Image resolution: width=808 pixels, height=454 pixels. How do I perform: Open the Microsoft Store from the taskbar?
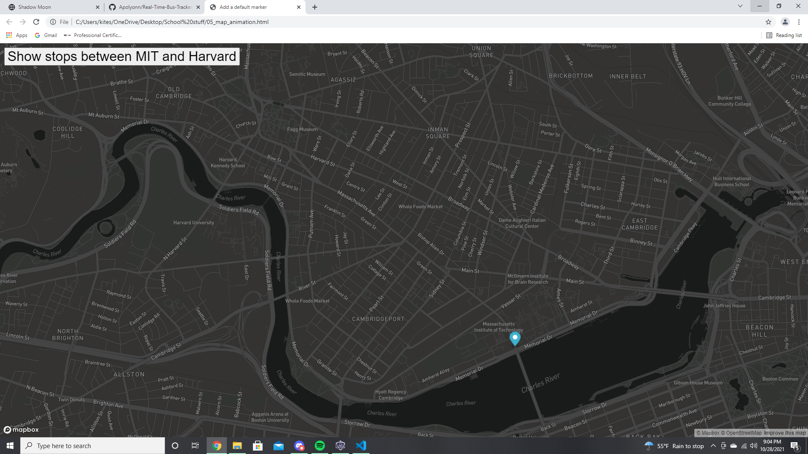pos(258,446)
